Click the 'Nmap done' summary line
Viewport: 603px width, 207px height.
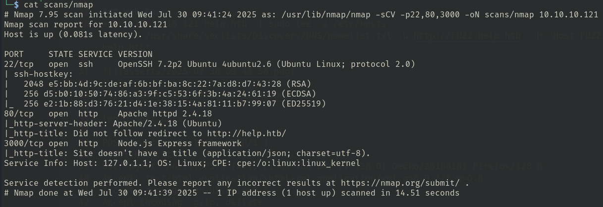(231, 193)
